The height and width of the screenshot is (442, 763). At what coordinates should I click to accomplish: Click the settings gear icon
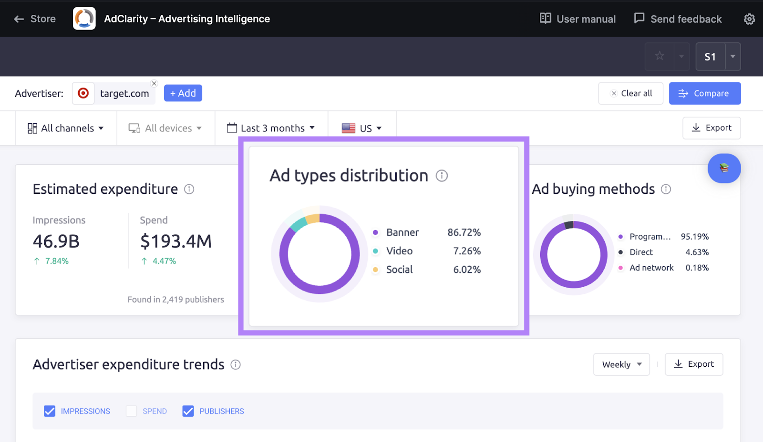point(749,19)
